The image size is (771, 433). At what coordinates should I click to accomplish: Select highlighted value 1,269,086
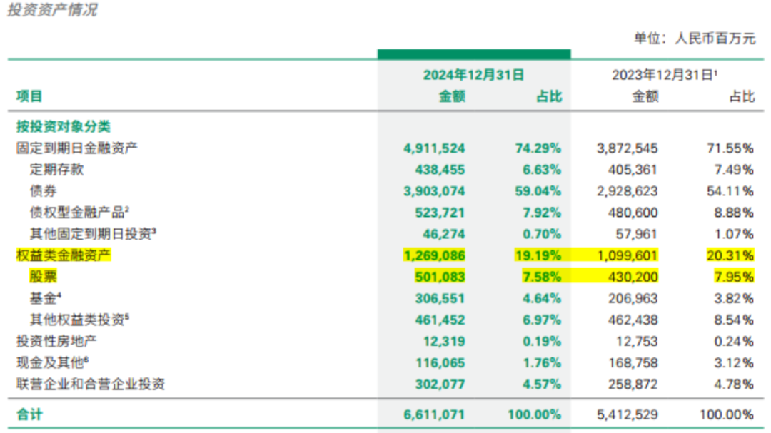(x=434, y=255)
